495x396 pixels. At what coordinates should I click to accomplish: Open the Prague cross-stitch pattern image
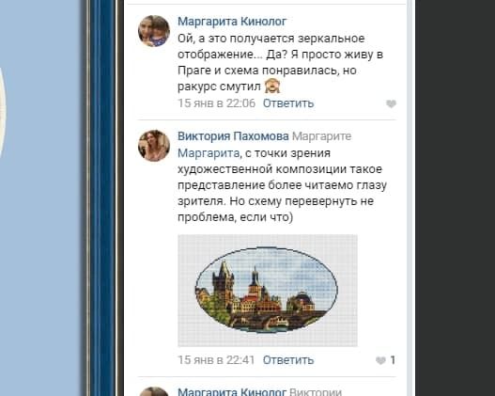268,291
